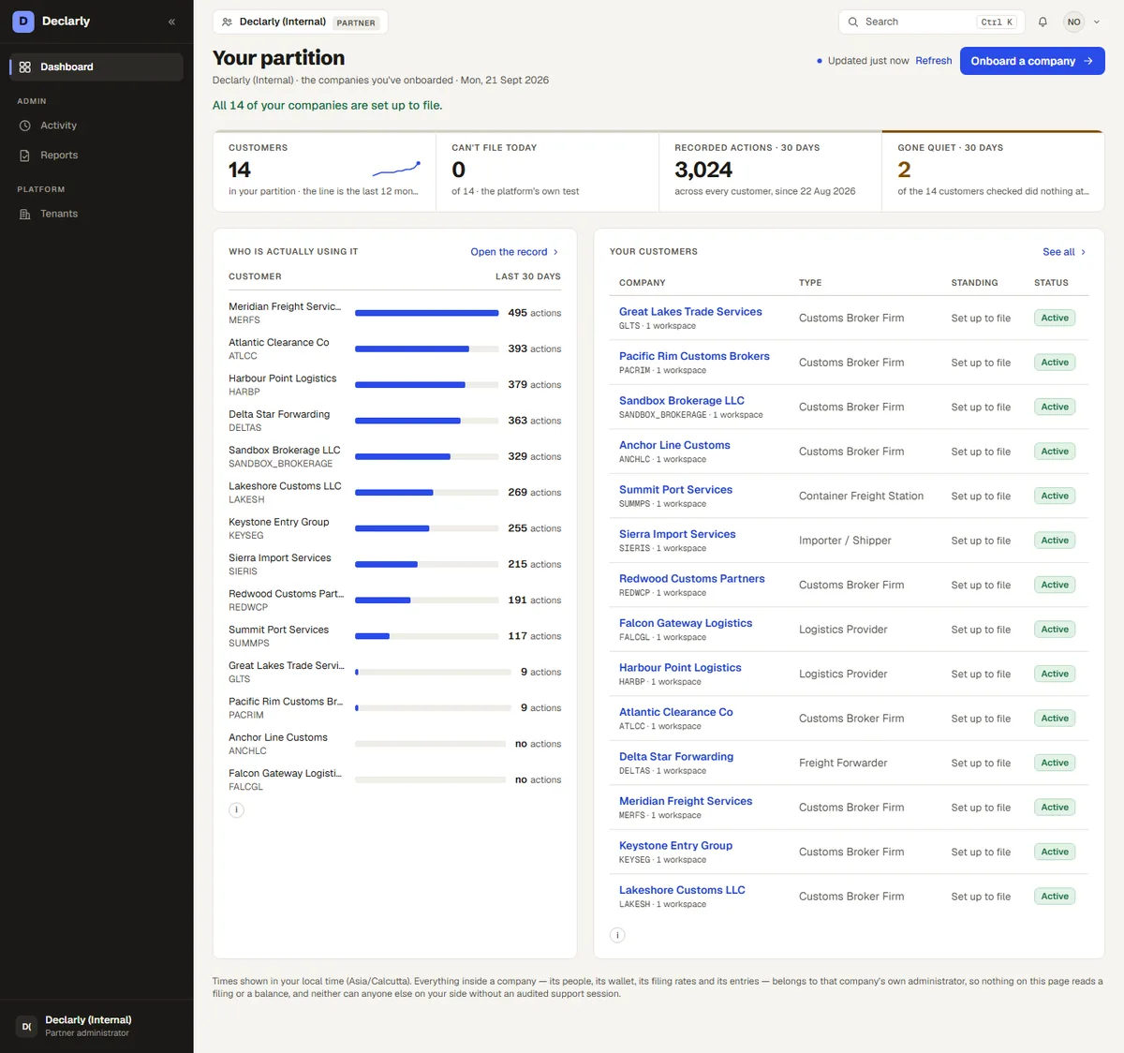Click Active badge for Lakeshore Customs LLC
1124x1053 pixels.
[x=1055, y=897]
